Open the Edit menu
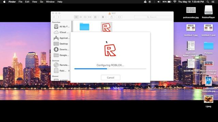Viewport: 218px width, 122px height. (27, 2)
